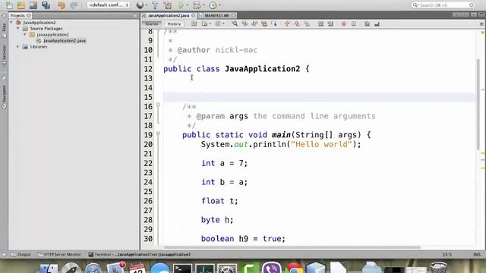Click the globe browser icon in toolbar
Image resolution: width=486 pixels, height=273 pixels.
click(140, 5)
